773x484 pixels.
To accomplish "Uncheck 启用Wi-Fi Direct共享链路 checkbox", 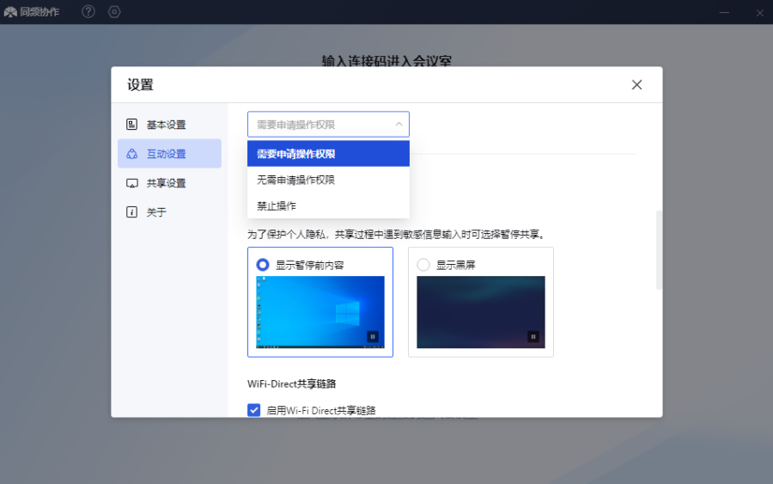I will coord(254,410).
